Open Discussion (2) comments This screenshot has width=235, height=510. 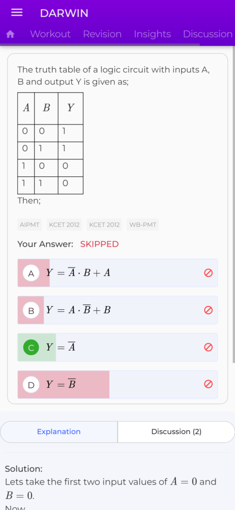click(x=176, y=432)
